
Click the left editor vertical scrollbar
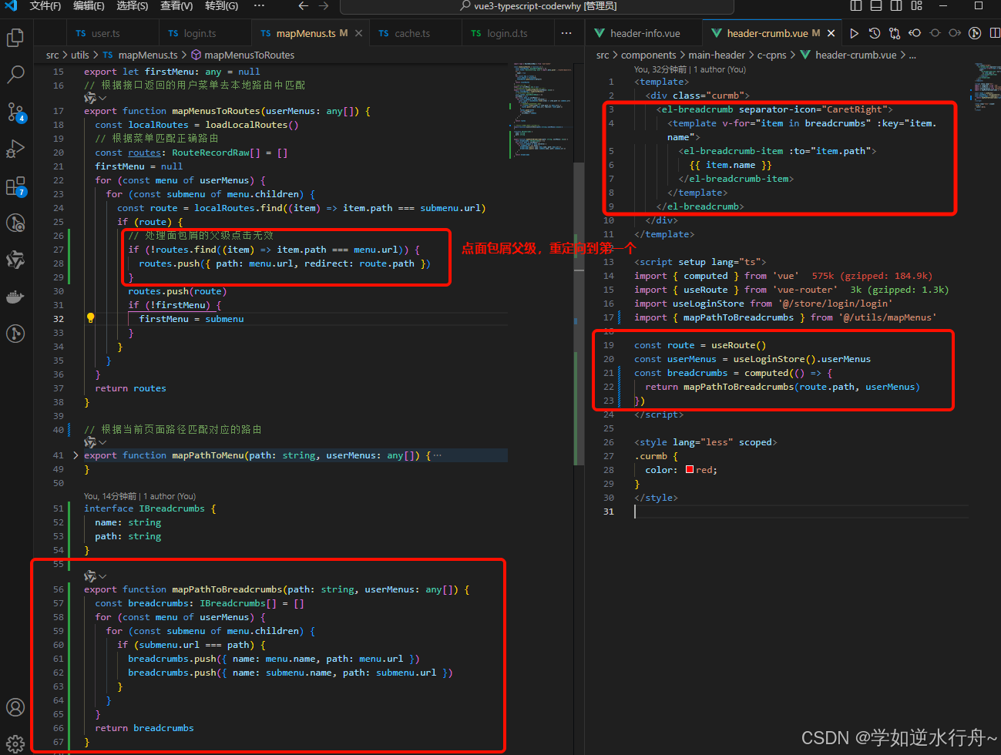pyautogui.click(x=579, y=314)
